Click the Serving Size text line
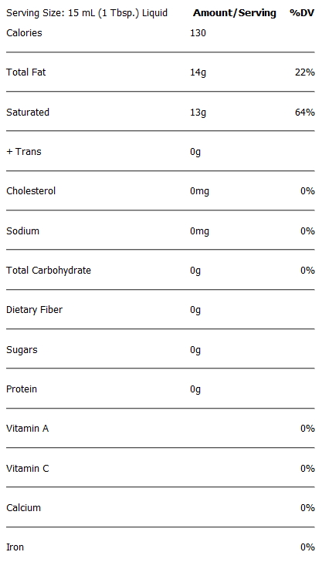This screenshot has width=322, height=562. pos(87,13)
